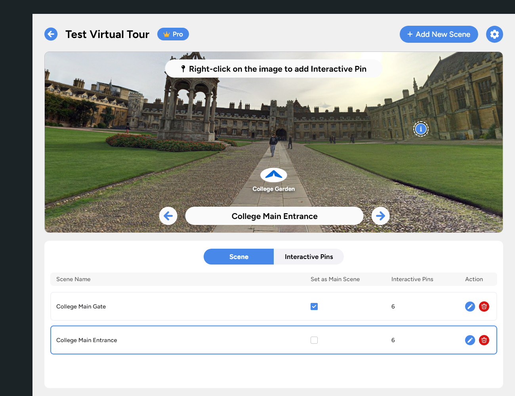The image size is (515, 396).
Task: Select the blue info pin on the panorama
Action: pos(421,129)
